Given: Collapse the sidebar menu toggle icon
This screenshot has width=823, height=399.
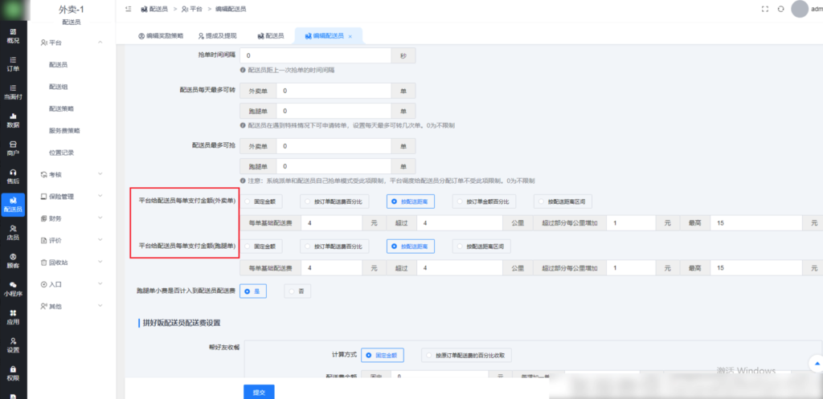Looking at the screenshot, I should pos(128,9).
